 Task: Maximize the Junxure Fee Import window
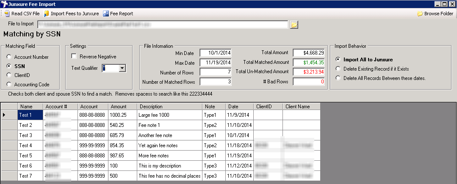(444, 4)
